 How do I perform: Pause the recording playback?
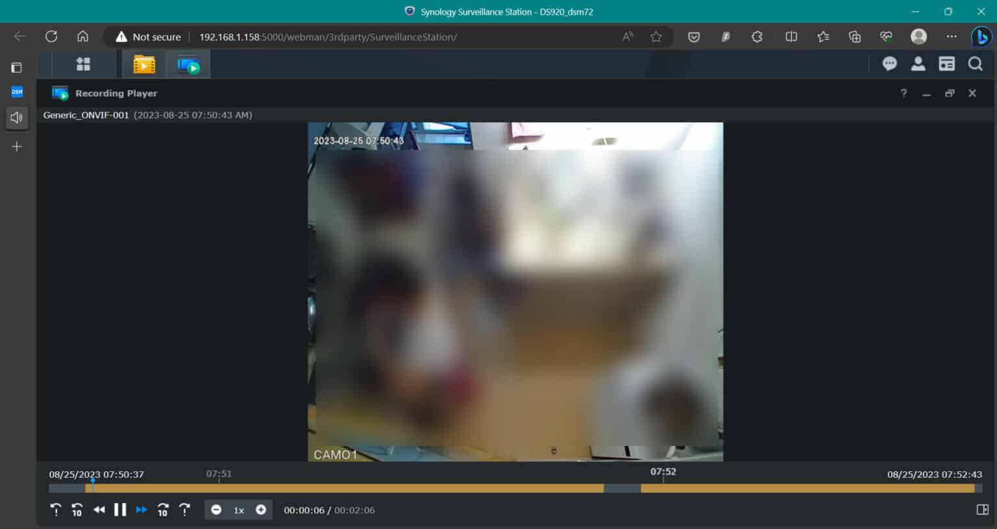[x=119, y=510]
